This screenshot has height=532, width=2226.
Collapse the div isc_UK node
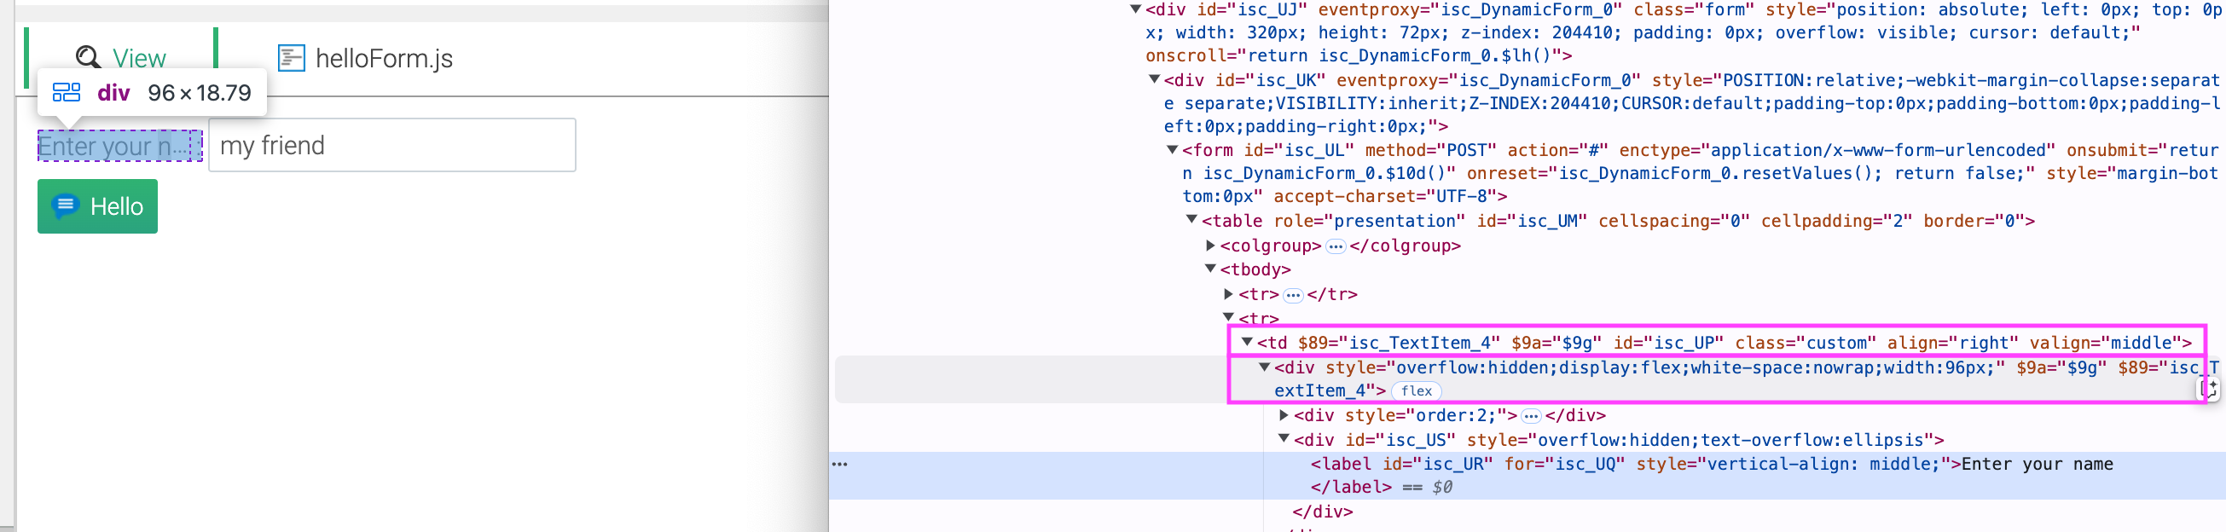[x=1155, y=79]
